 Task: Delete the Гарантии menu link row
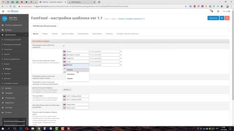tap(121, 58)
